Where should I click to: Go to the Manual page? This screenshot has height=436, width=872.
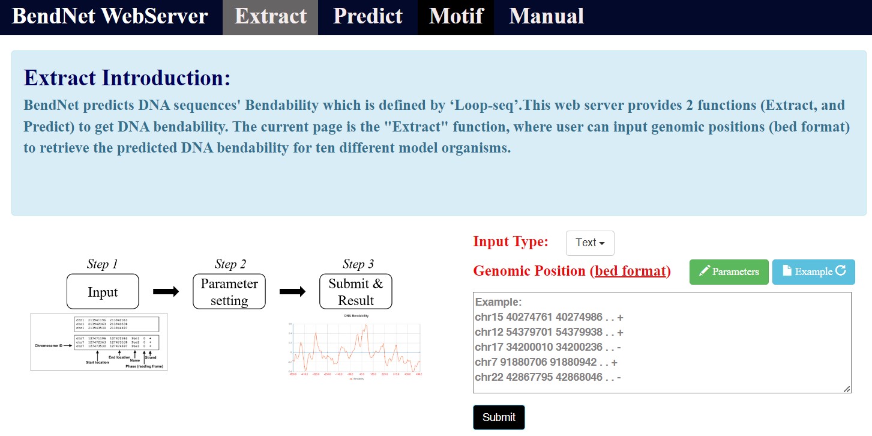[546, 17]
